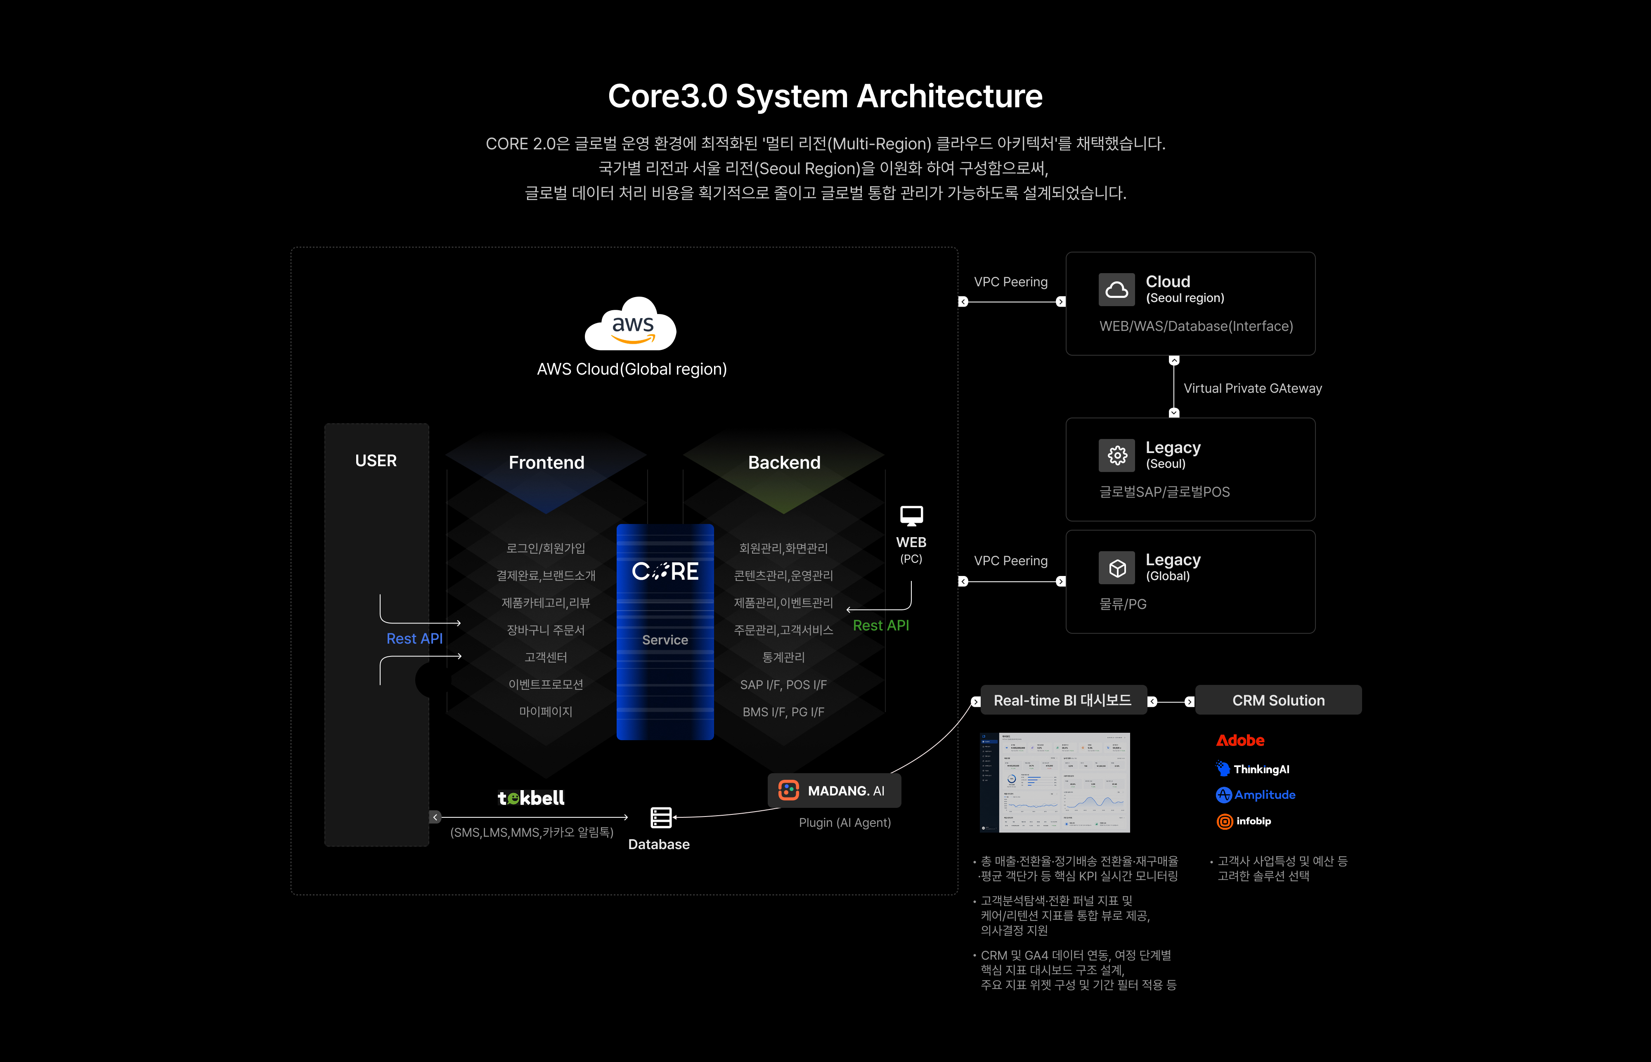Click the 마이페이지 frontend item

click(x=545, y=712)
